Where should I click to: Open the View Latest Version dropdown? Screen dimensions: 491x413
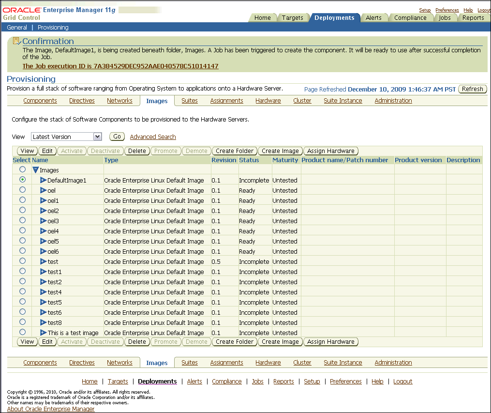66,137
